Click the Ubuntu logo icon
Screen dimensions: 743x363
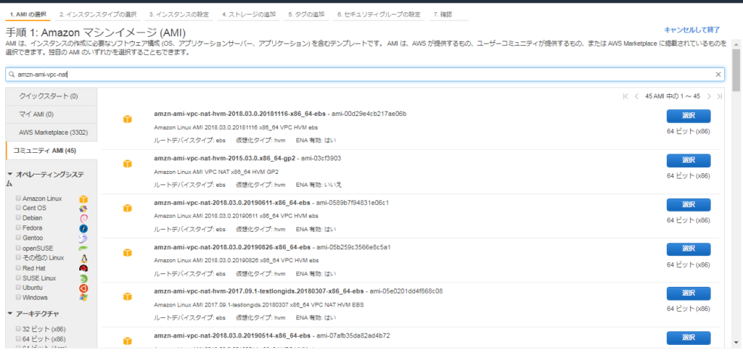coord(83,288)
